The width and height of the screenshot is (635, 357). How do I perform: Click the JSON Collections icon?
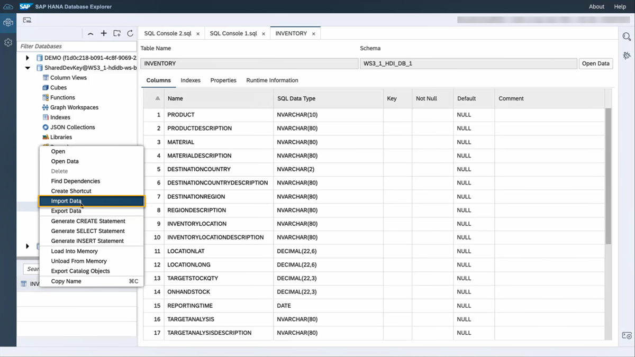[x=46, y=127]
